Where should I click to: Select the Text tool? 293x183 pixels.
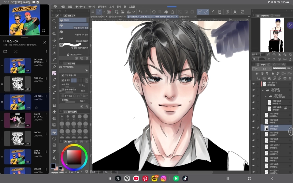[54, 158]
